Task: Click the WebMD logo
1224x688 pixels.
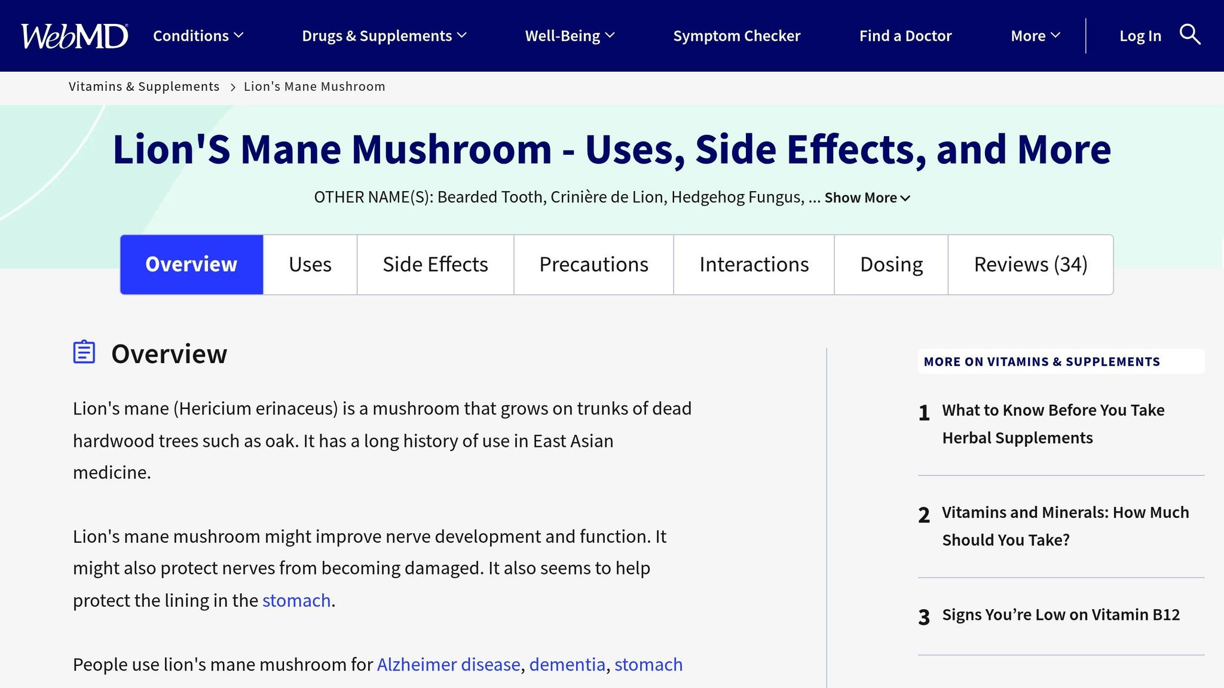Action: tap(74, 36)
